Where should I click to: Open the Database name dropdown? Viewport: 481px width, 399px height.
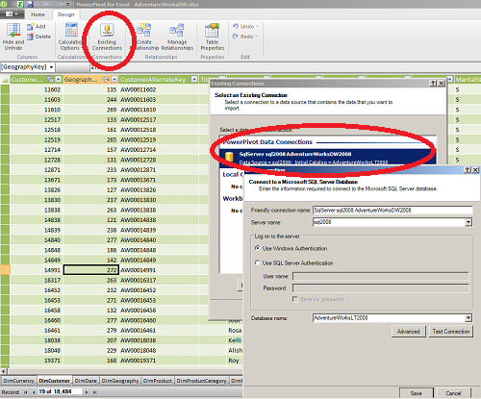pos(468,318)
